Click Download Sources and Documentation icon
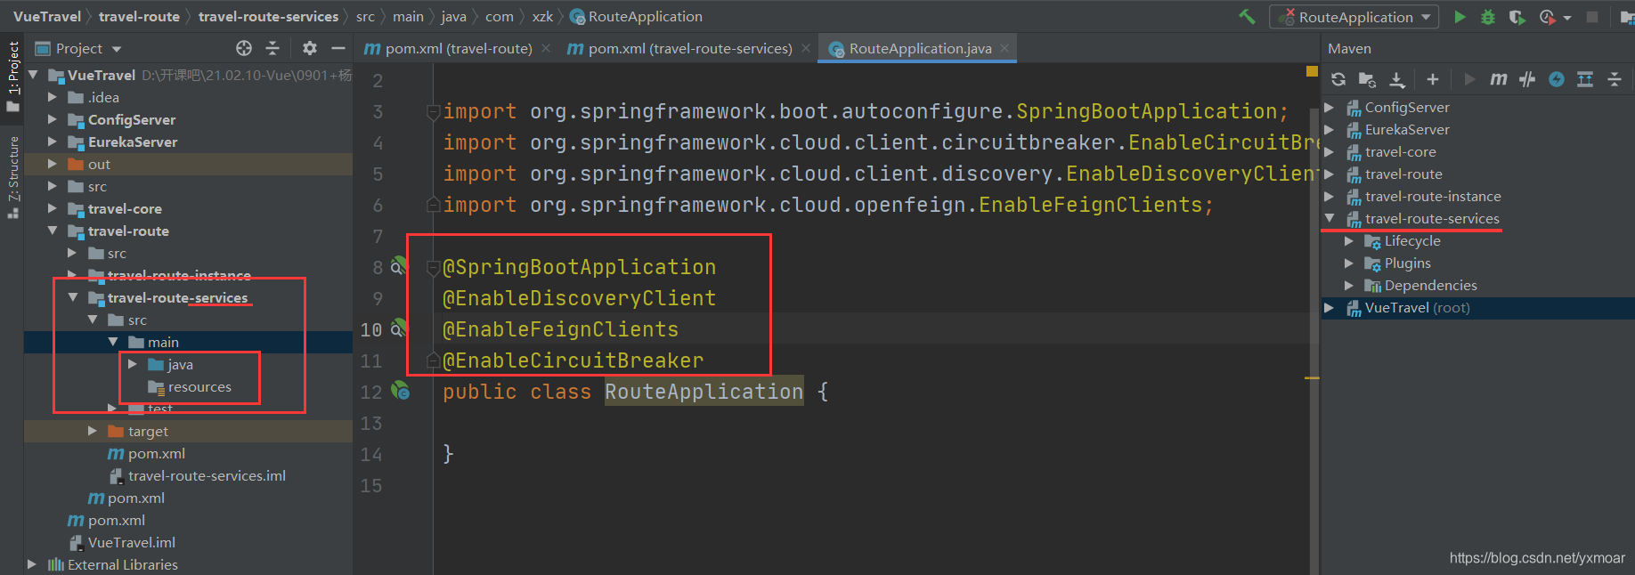The image size is (1635, 575). coord(1397,79)
